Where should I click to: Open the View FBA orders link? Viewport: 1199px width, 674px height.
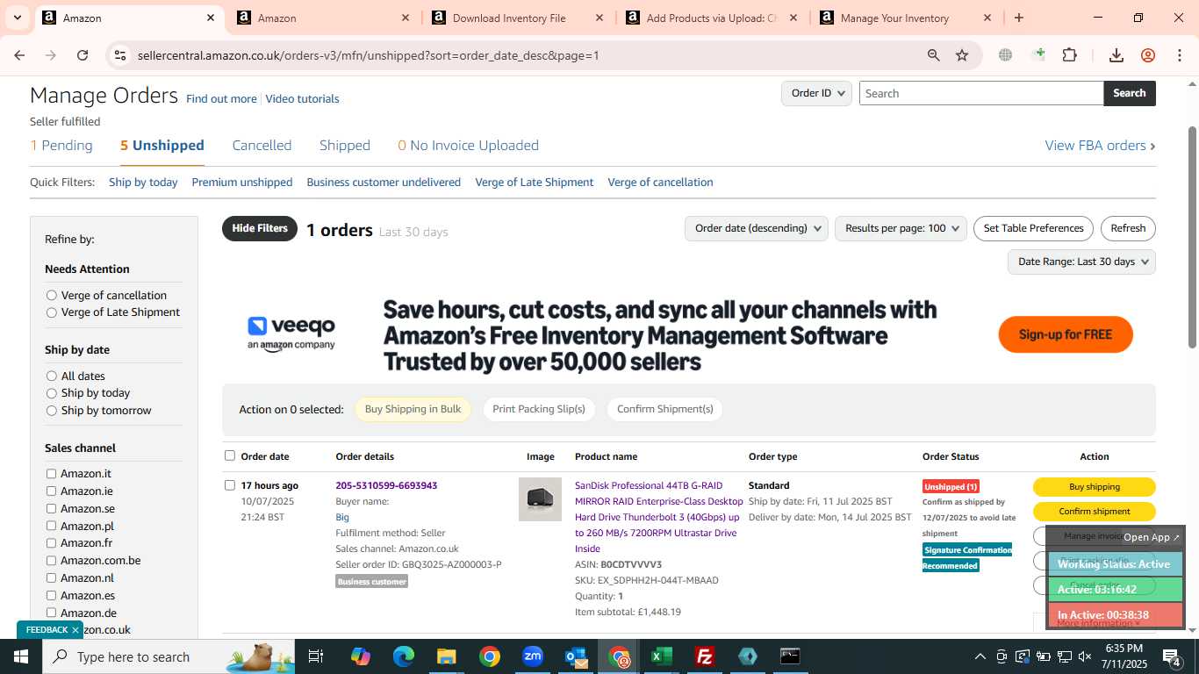[x=1100, y=146]
